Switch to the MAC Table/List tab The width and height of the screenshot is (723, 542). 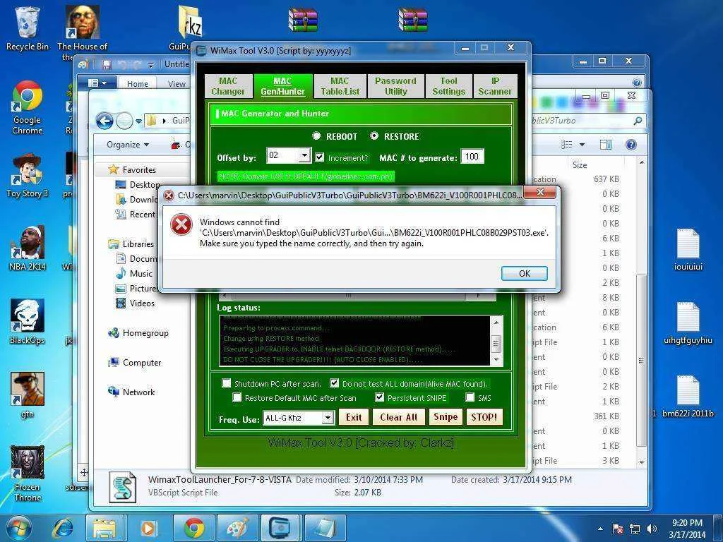pos(340,86)
